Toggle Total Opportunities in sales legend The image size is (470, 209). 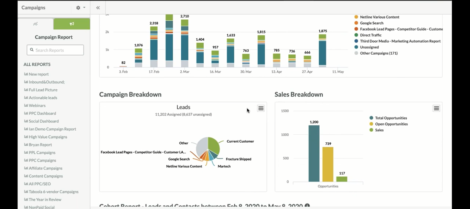click(x=391, y=118)
